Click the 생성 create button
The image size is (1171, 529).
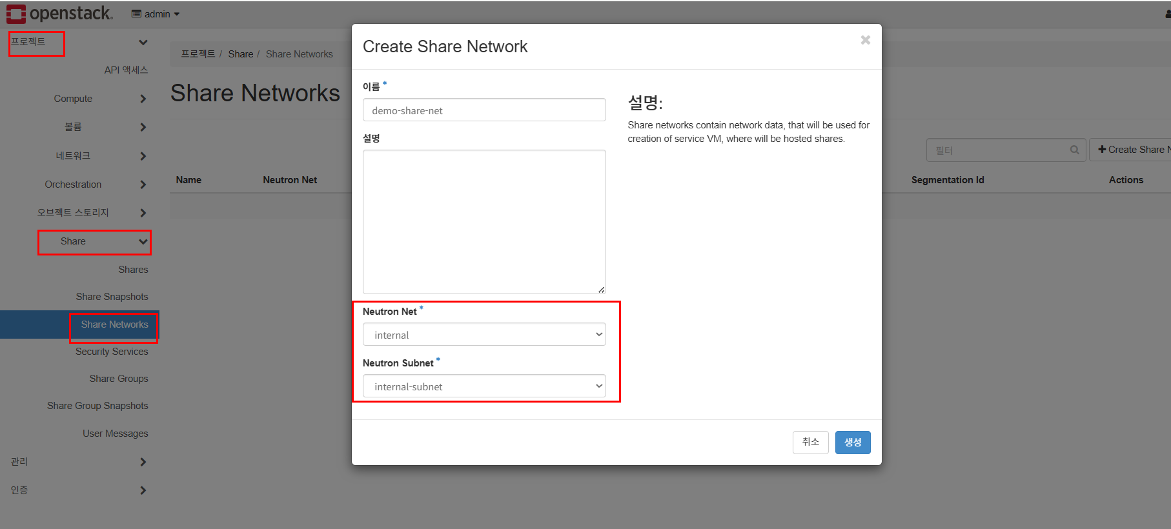(853, 442)
